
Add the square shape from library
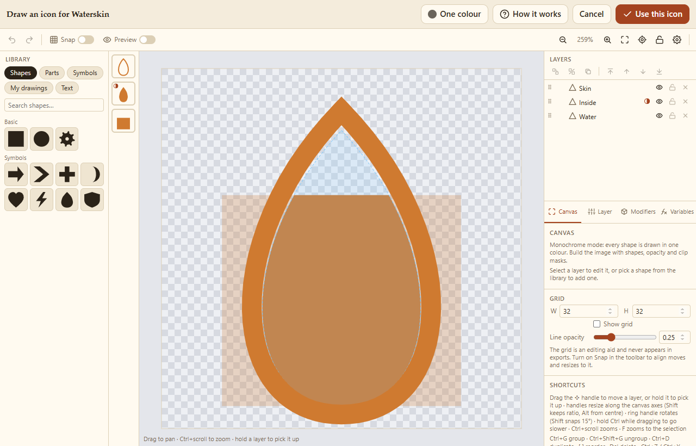tap(16, 139)
